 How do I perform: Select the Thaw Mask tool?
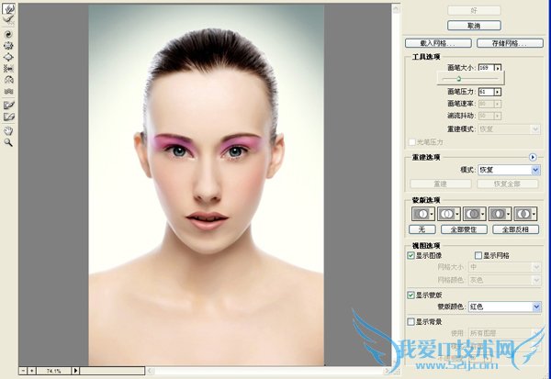click(8, 117)
